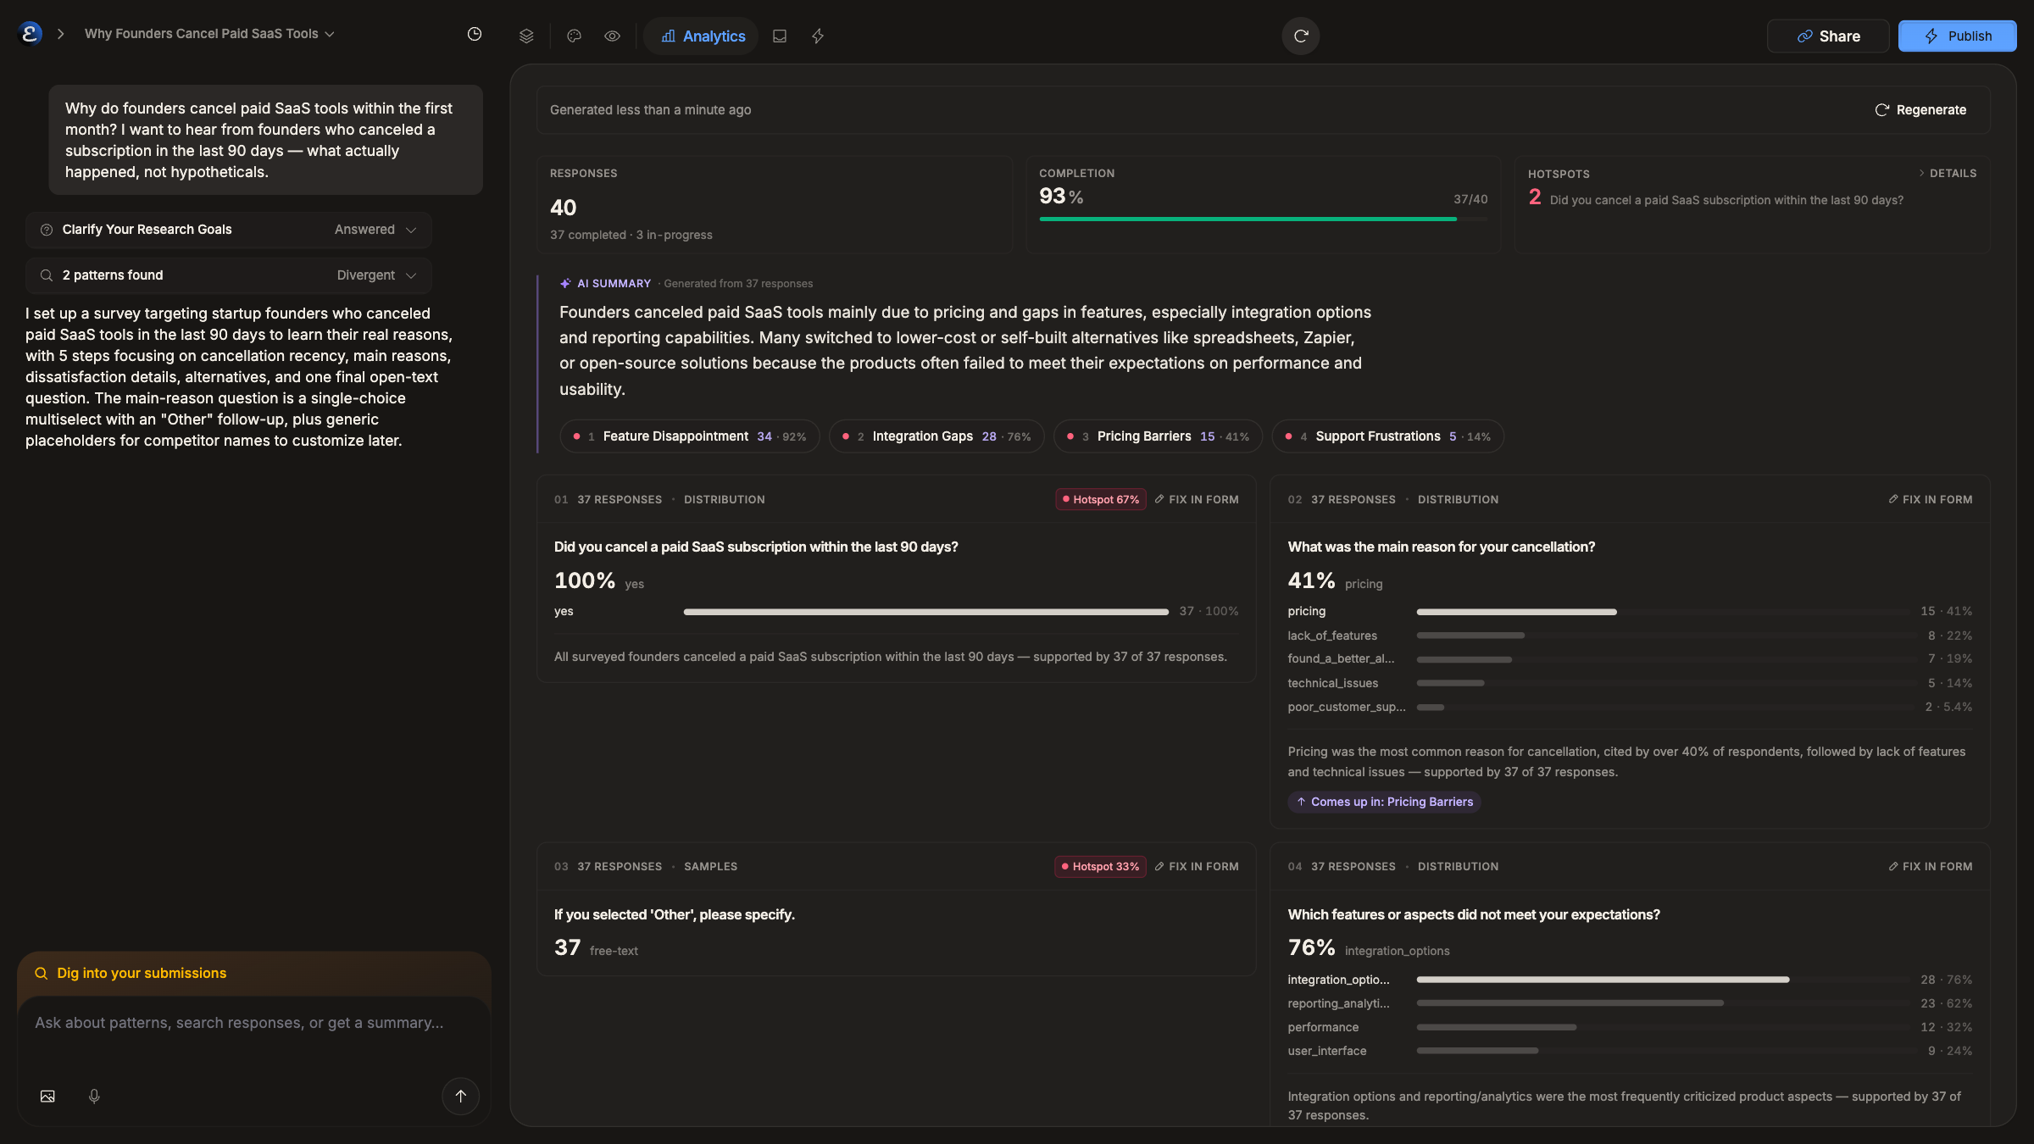Click the lightning bolt automations icon
This screenshot has width=2034, height=1144.
coord(818,36)
